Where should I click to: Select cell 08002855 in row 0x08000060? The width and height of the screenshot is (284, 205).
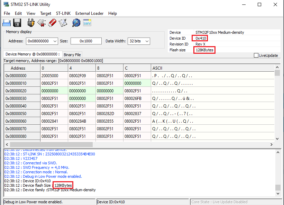[110, 121]
